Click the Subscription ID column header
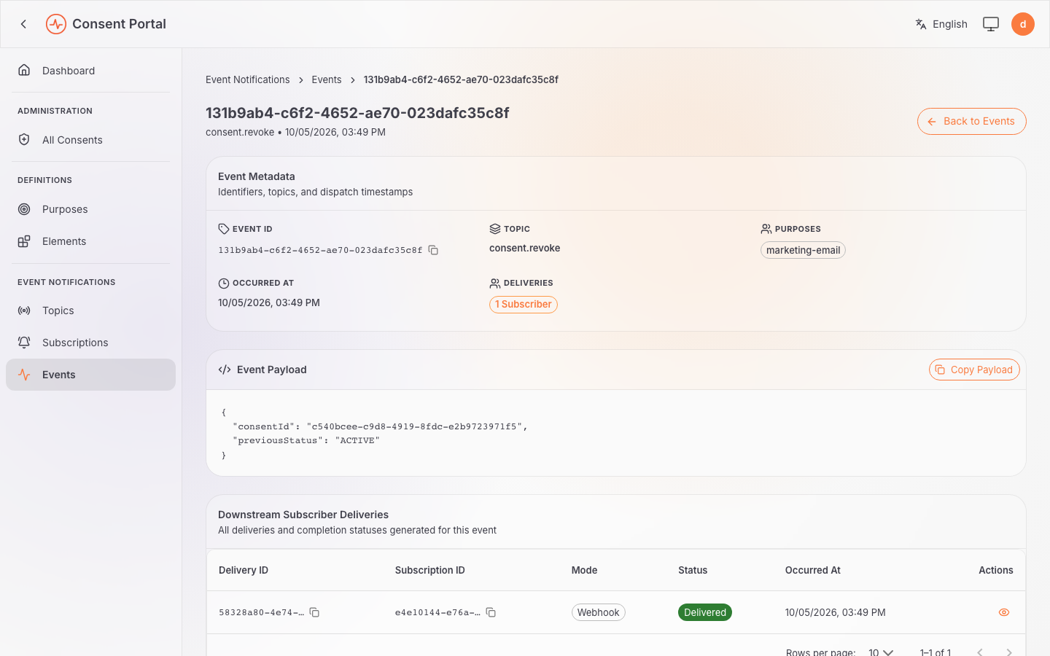 [x=429, y=570]
